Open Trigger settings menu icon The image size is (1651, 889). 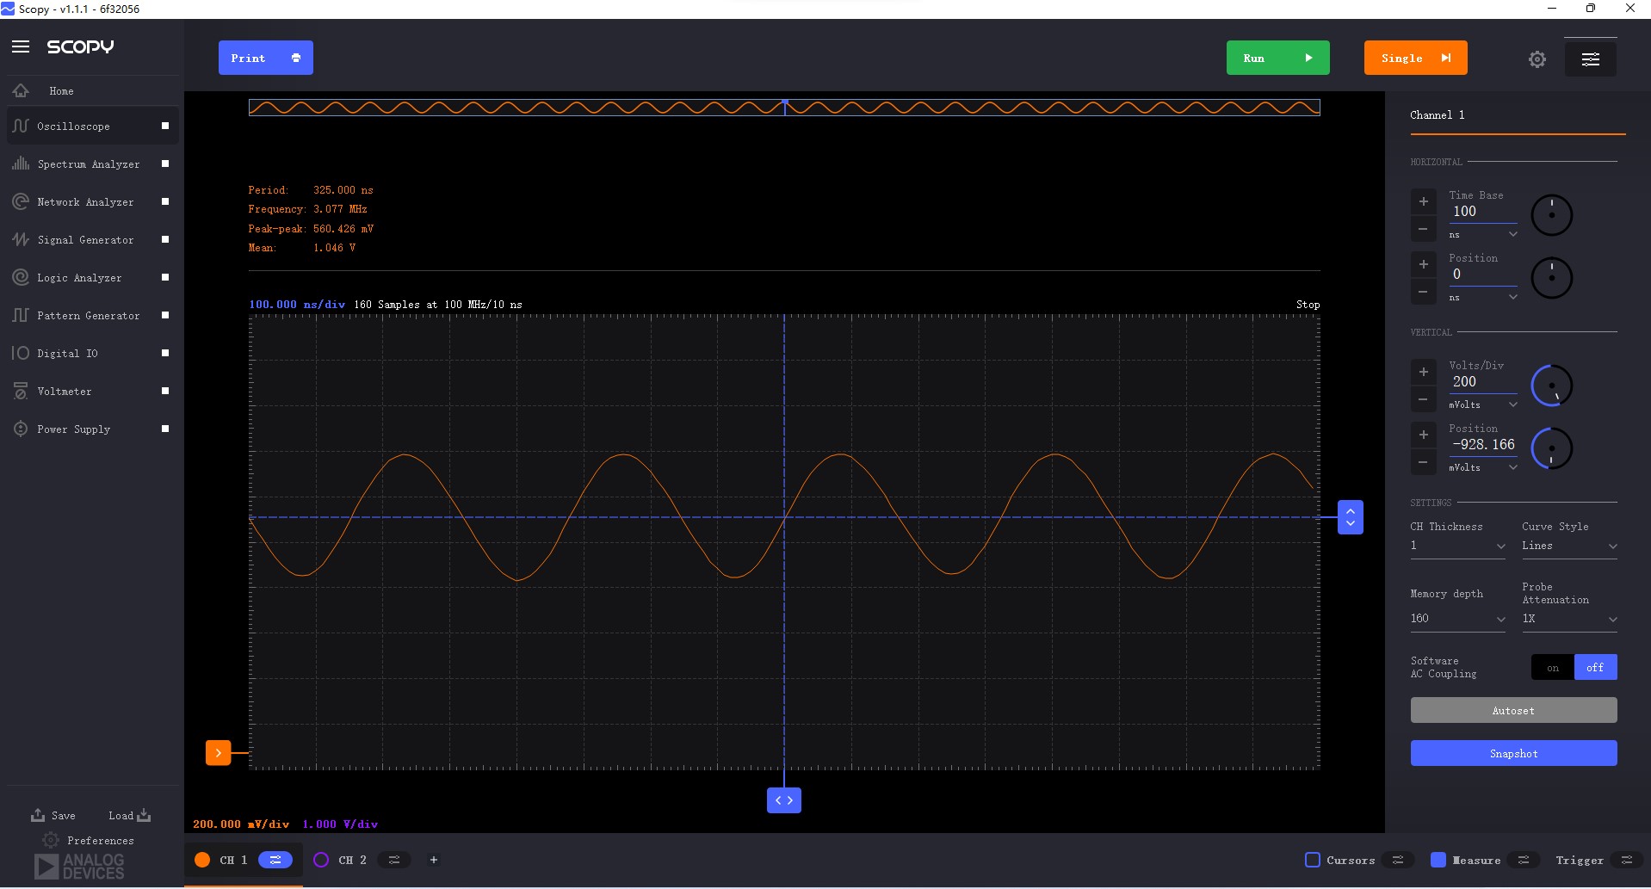click(x=1627, y=860)
